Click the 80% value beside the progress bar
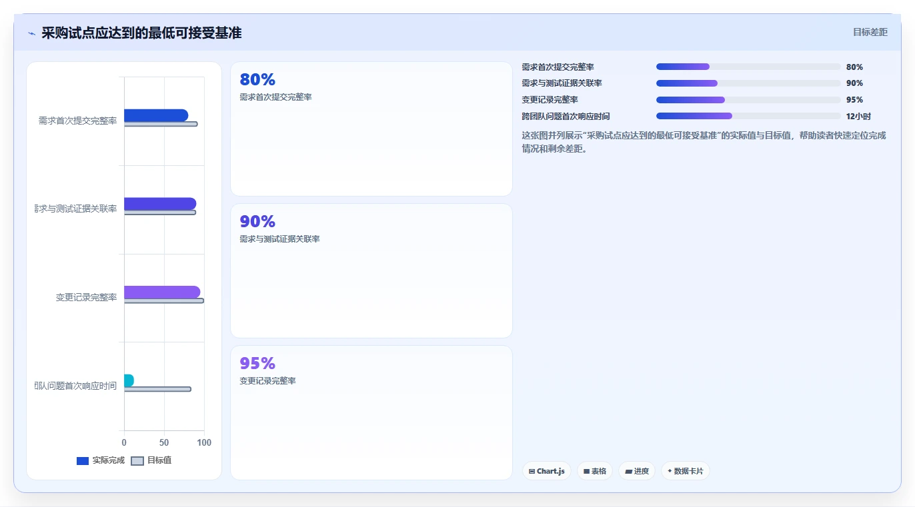 pos(854,67)
